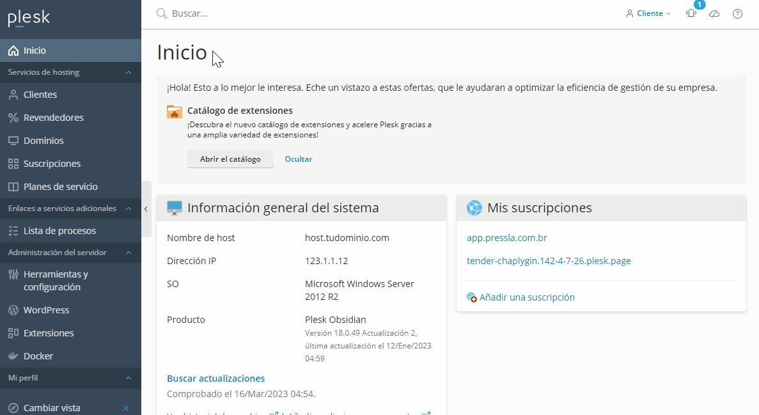The width and height of the screenshot is (759, 415).
Task: Click the IP address 123.1.1.12
Action: (327, 261)
